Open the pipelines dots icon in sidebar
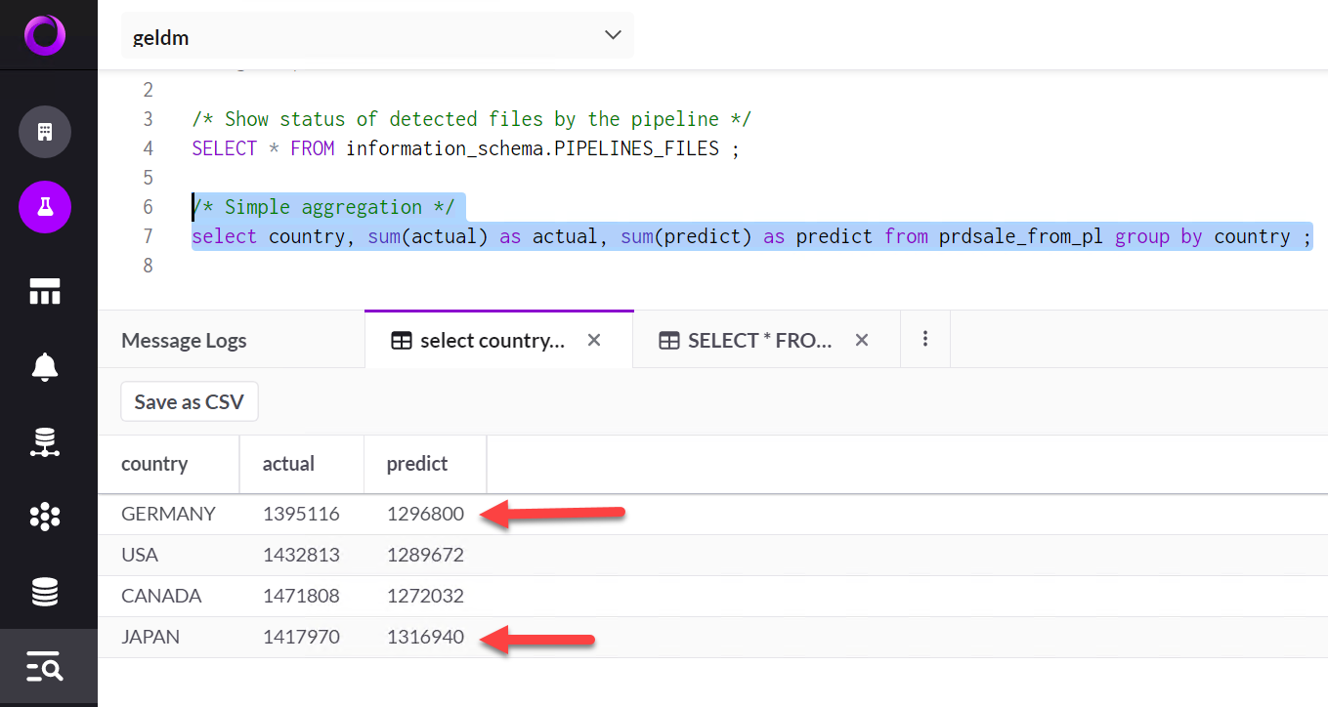1328x707 pixels. tap(44, 517)
